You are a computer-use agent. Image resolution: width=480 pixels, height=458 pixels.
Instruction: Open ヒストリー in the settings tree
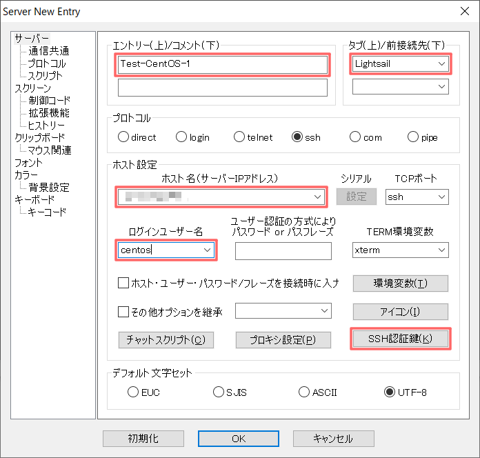46,126
